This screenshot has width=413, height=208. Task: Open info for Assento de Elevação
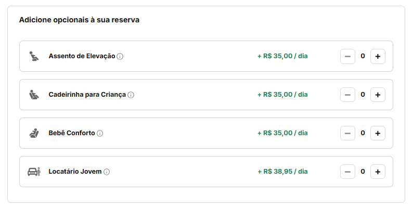(120, 57)
